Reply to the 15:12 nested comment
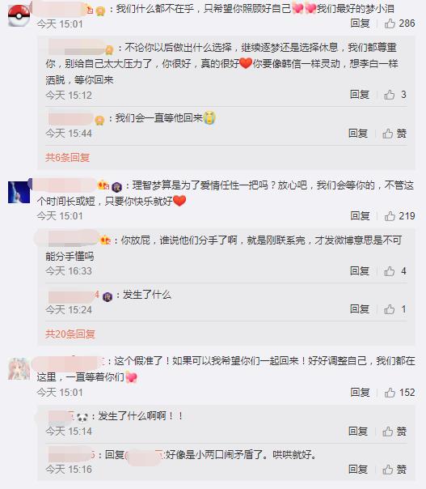This screenshot has height=489, width=426. tap(360, 95)
